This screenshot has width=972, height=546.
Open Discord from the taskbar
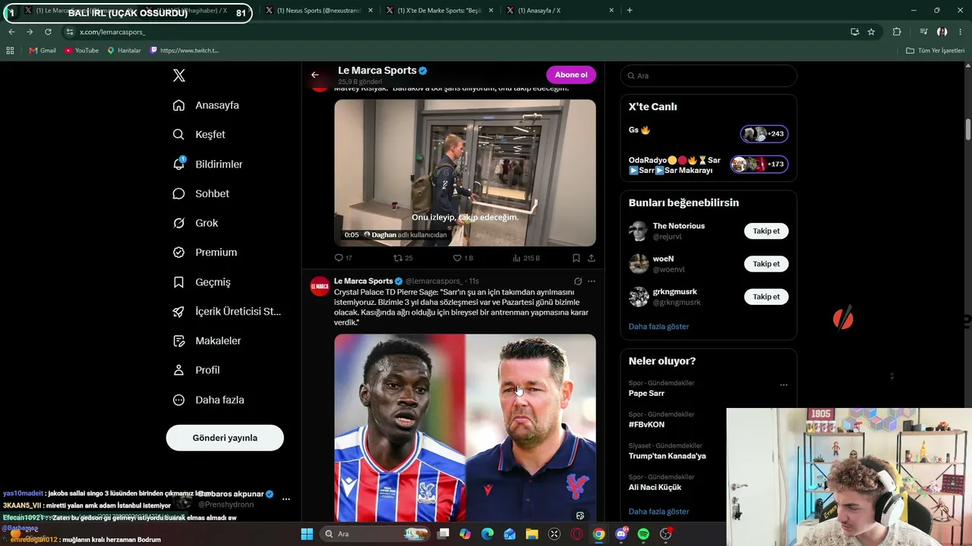[x=621, y=534]
